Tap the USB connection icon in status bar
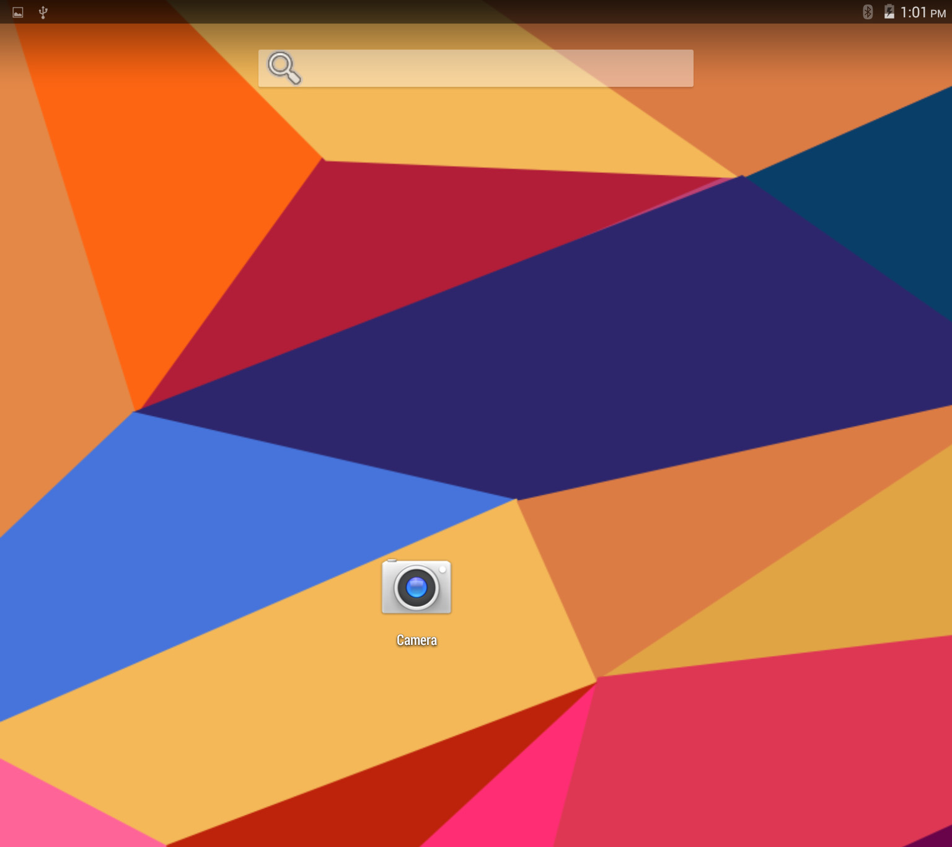This screenshot has height=847, width=952. pos(43,12)
